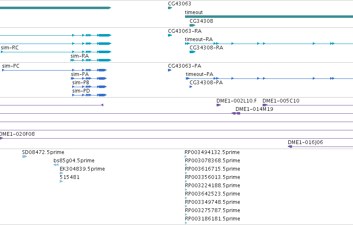
Task: Click the EK304839.5prime arrow glyph
Action: (61, 173)
